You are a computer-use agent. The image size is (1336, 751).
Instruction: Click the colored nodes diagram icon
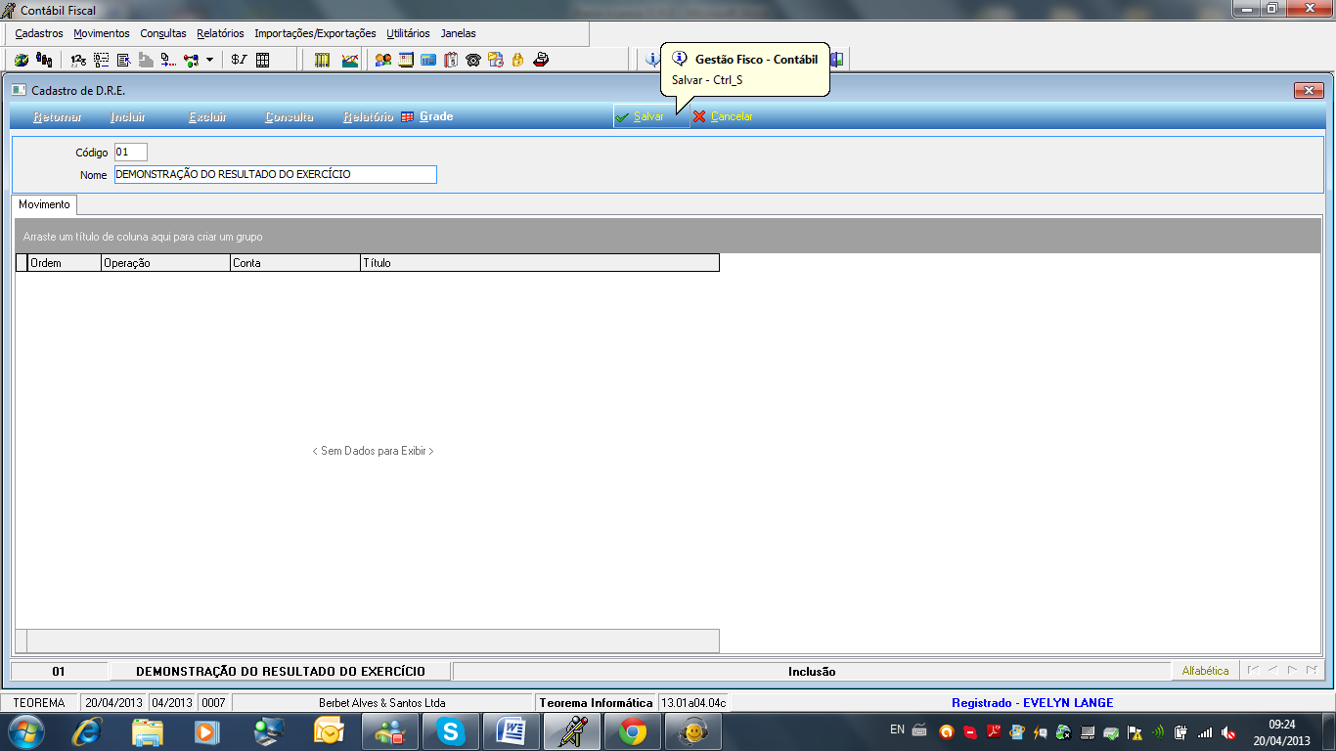pos(190,60)
